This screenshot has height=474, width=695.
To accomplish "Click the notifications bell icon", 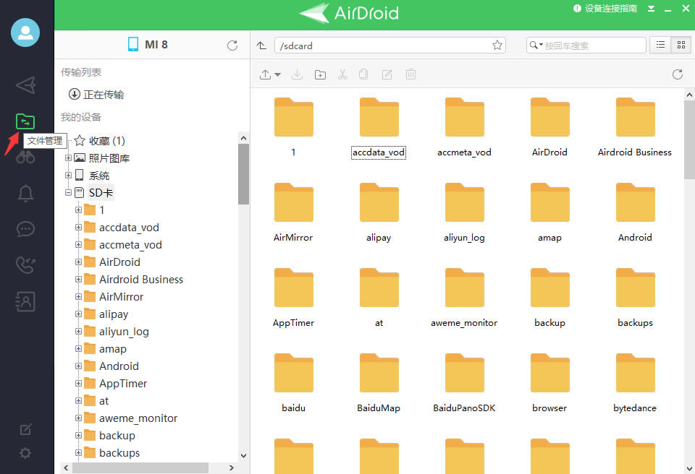I will 25,193.
